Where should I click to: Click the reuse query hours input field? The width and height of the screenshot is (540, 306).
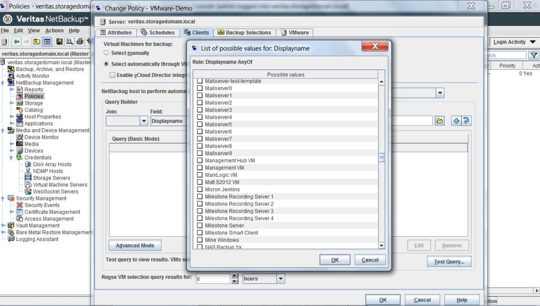click(x=213, y=279)
